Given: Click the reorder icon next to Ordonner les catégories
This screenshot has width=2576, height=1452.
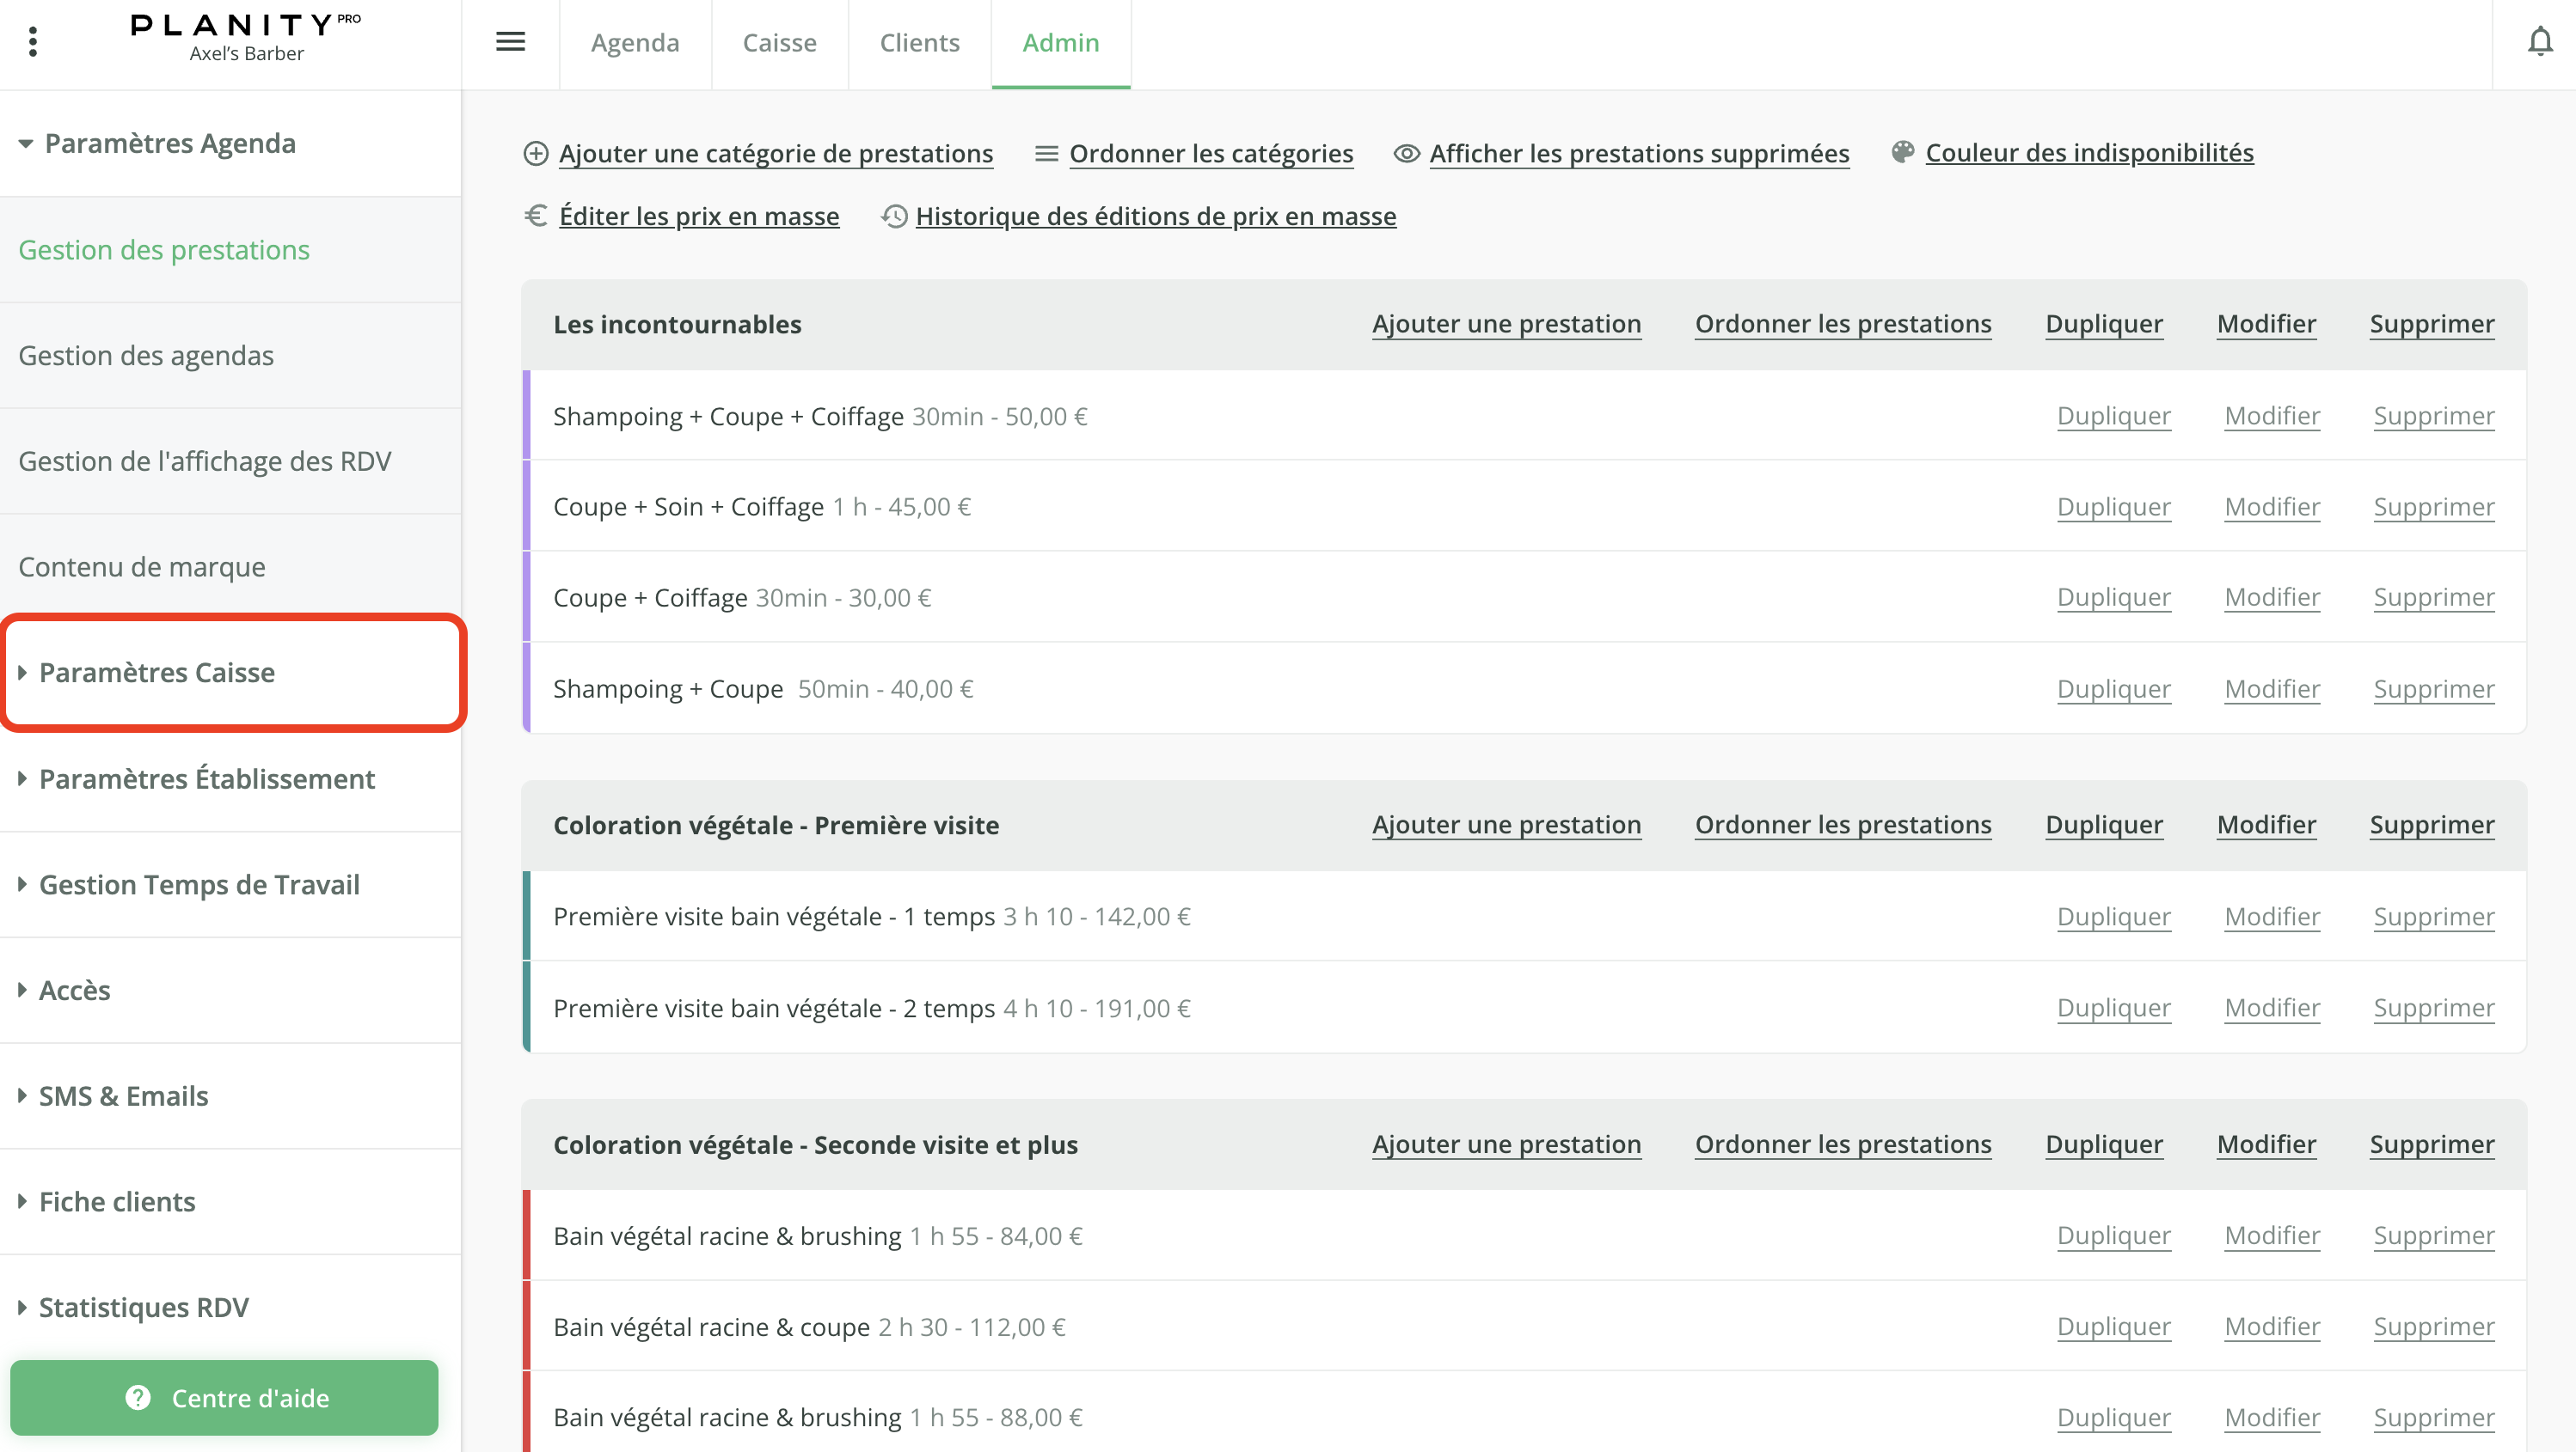Looking at the screenshot, I should (x=1046, y=154).
